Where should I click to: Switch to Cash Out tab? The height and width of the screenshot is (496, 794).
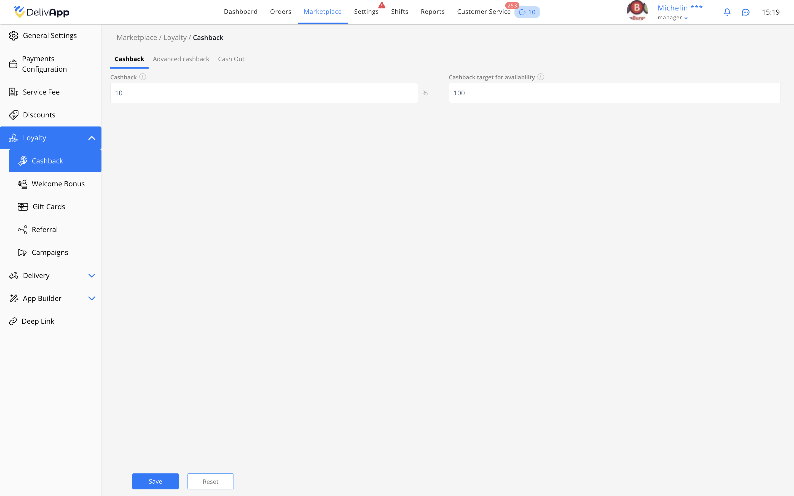click(231, 59)
